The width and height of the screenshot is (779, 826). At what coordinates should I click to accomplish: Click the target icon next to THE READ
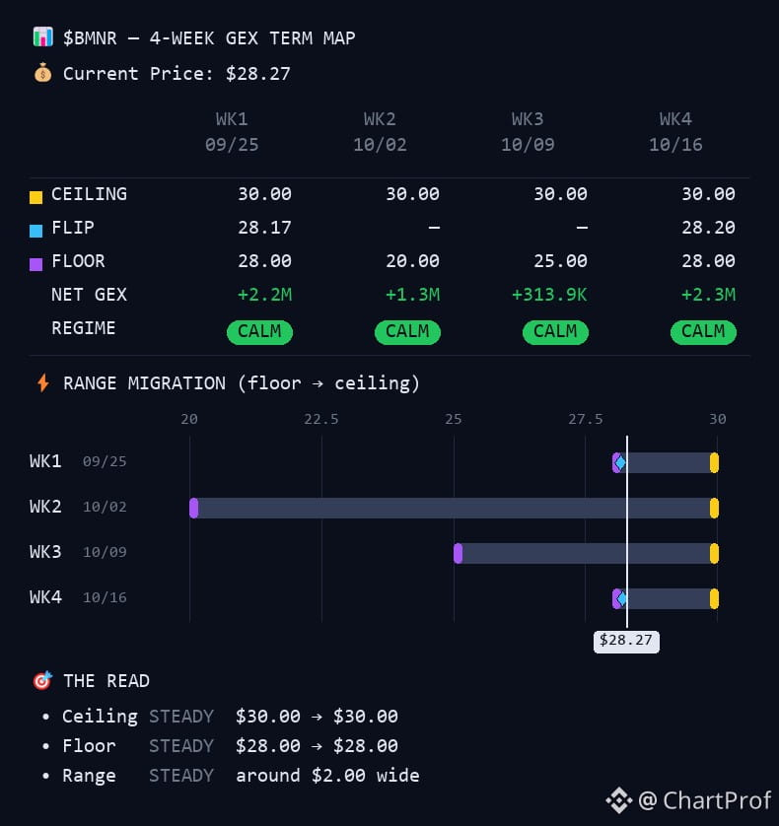pyautogui.click(x=42, y=680)
